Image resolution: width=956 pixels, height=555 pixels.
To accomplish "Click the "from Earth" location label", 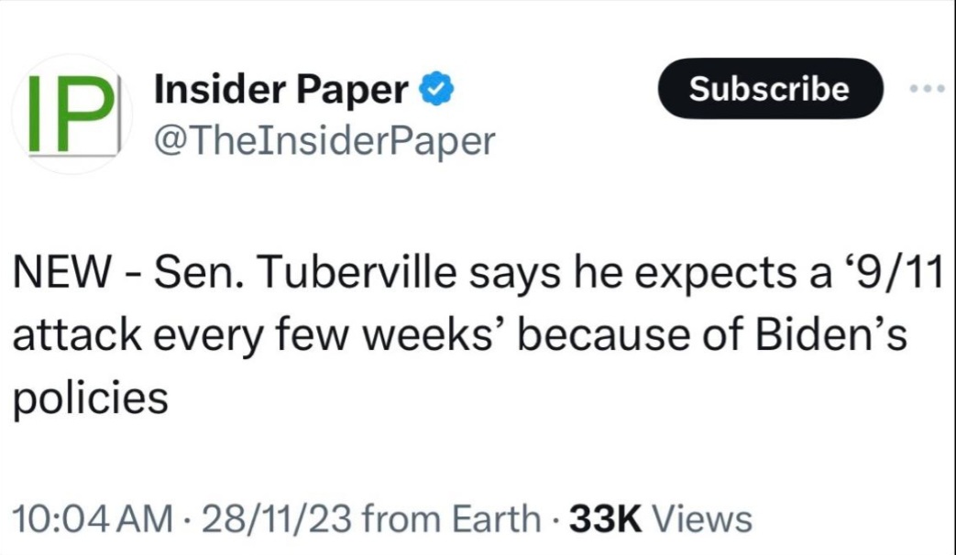I will tap(452, 519).
